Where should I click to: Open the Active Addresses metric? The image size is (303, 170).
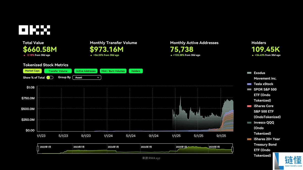click(x=86, y=71)
